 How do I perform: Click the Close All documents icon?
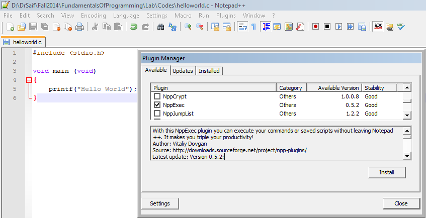point(68,27)
